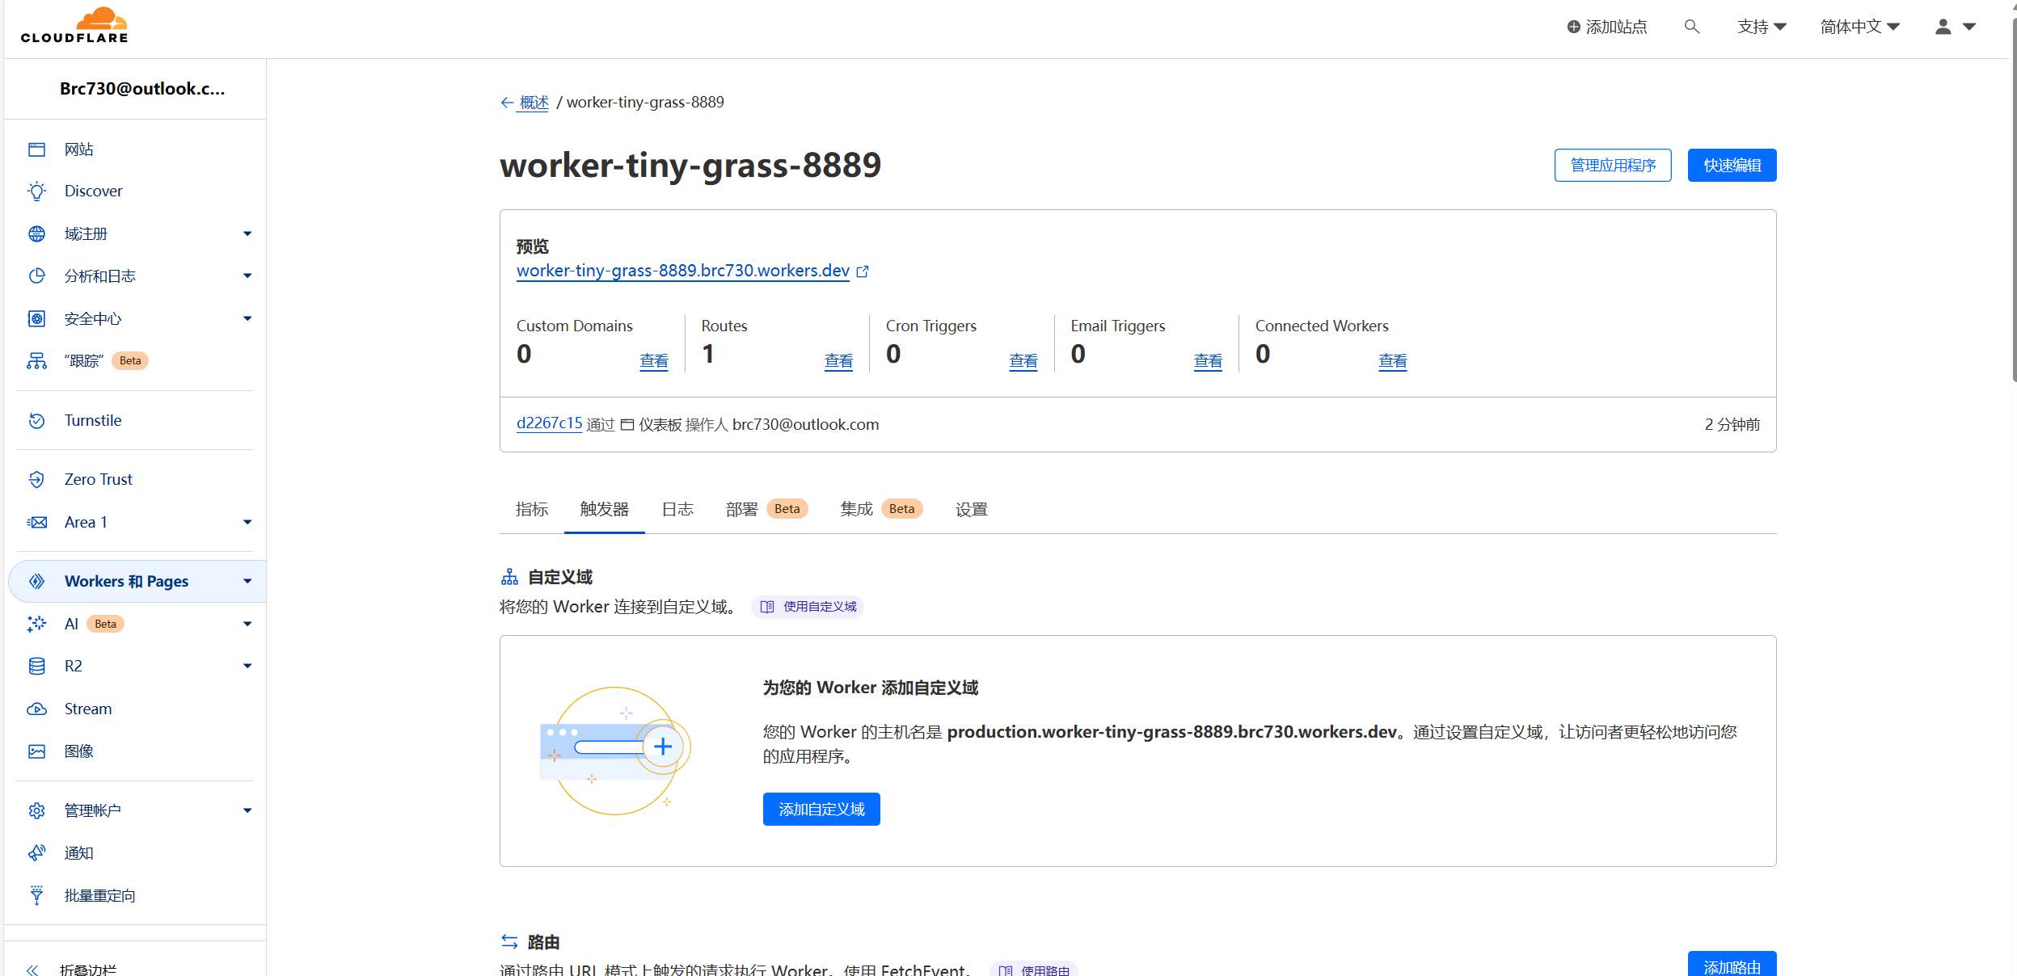Expand the AI sidebar section
The height and width of the screenshot is (976, 2017).
(x=247, y=624)
